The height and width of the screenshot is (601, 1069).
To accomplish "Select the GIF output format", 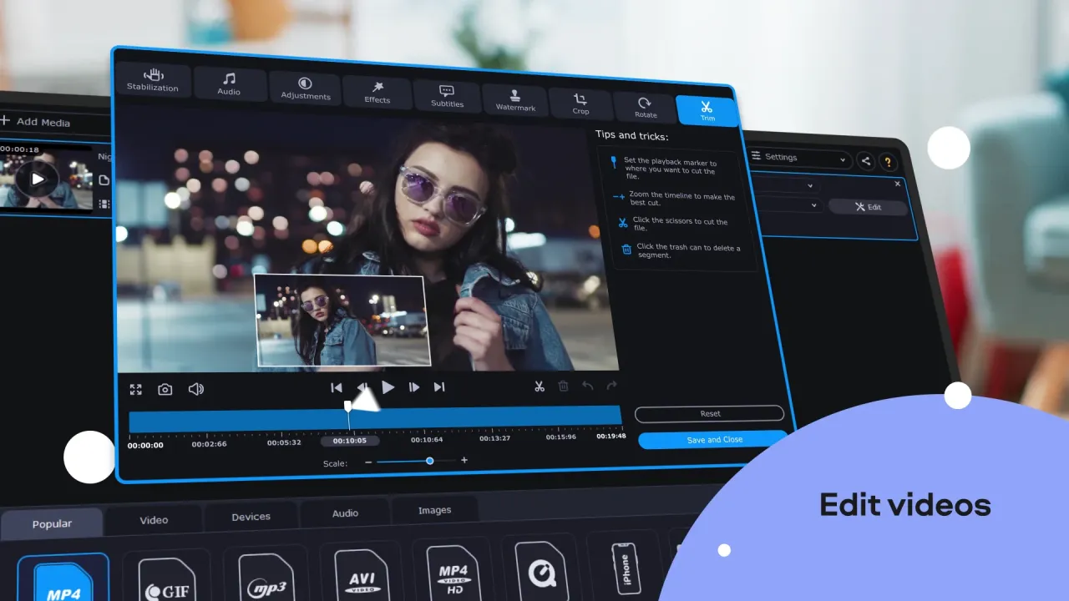I will [165, 576].
